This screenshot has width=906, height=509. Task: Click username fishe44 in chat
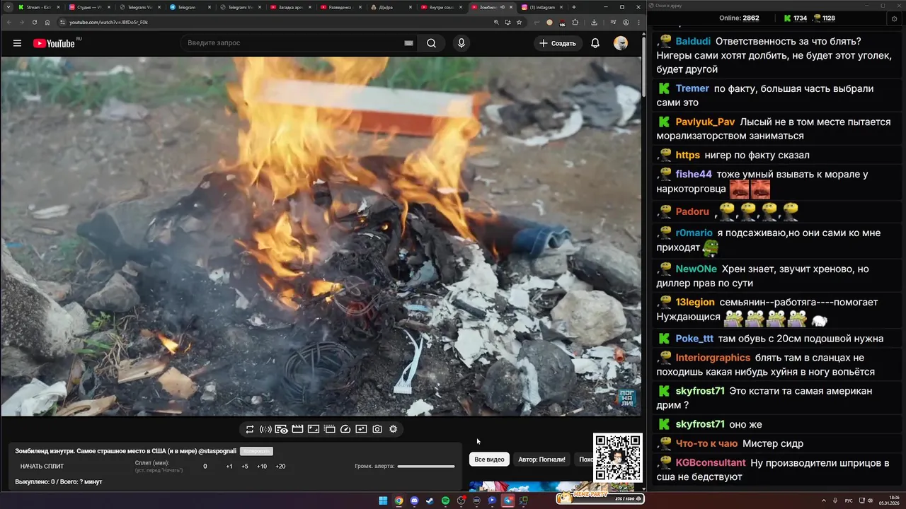pos(694,174)
